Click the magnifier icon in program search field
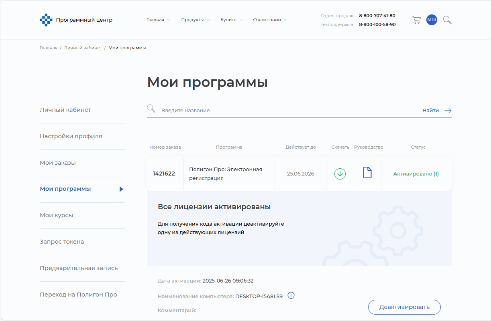This screenshot has height=321, width=491. [151, 109]
